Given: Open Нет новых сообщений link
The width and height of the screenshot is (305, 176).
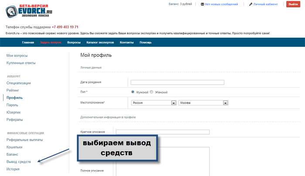Looking at the screenshot, I should tap(222, 4).
